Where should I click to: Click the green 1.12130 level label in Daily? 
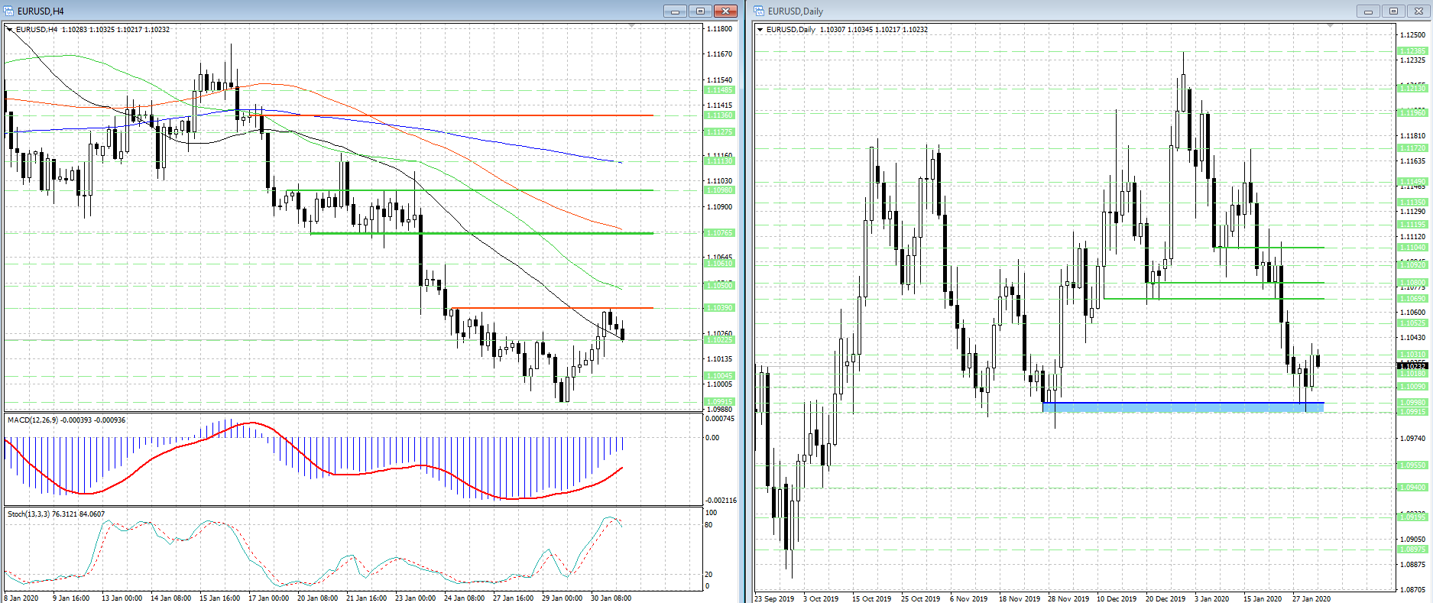pyautogui.click(x=1412, y=89)
